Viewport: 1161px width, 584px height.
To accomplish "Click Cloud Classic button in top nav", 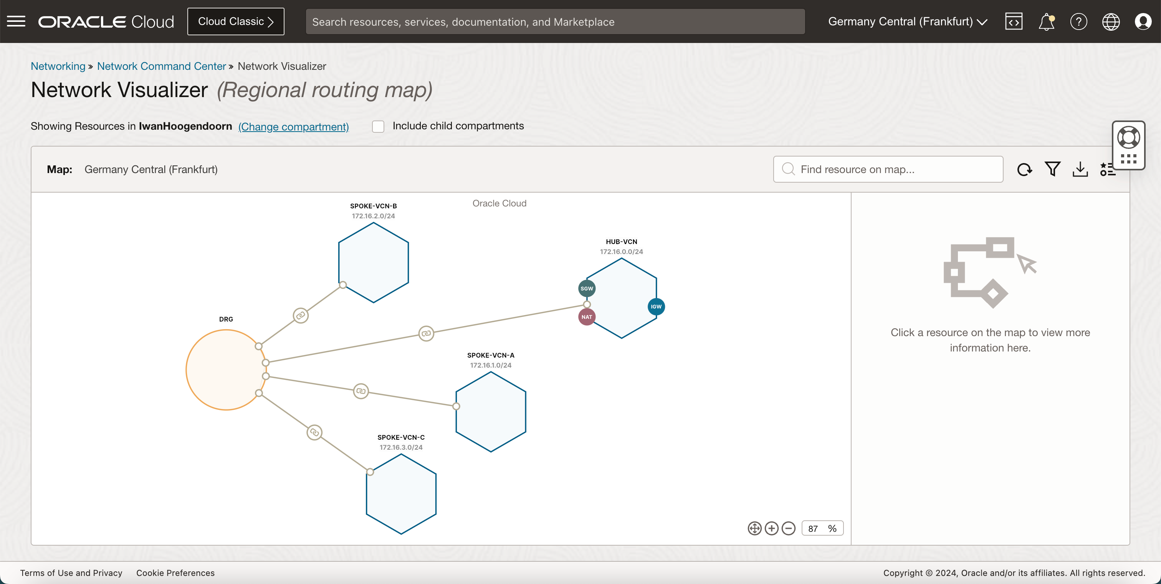I will pos(236,21).
